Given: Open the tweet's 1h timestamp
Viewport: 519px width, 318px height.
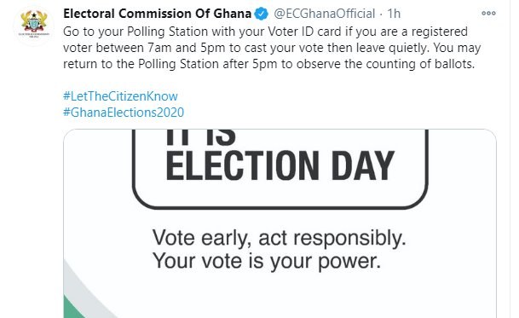Looking at the screenshot, I should [394, 14].
